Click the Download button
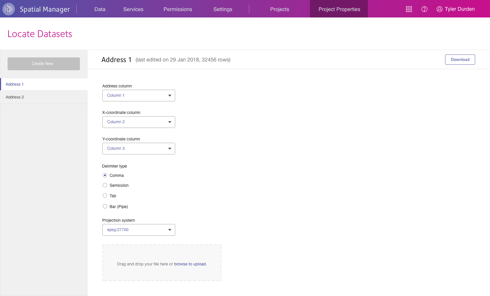 pyautogui.click(x=460, y=59)
